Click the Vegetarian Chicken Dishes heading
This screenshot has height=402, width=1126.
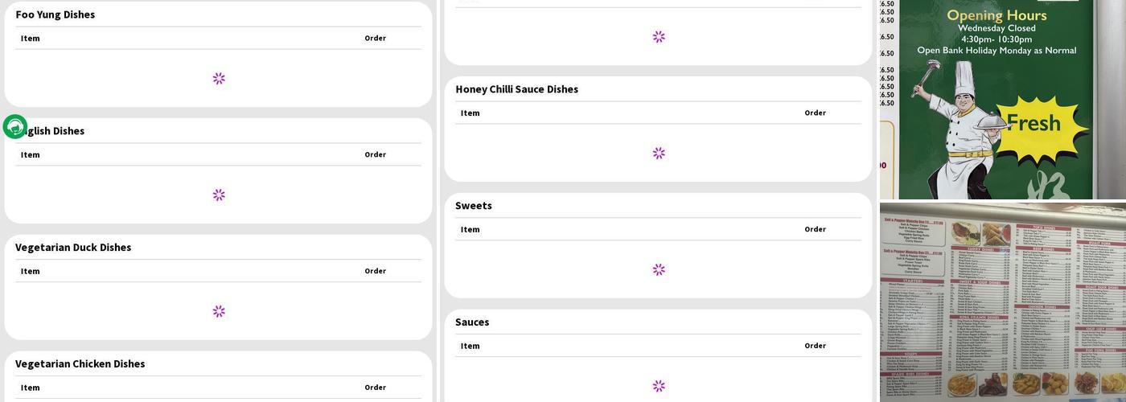(80, 363)
